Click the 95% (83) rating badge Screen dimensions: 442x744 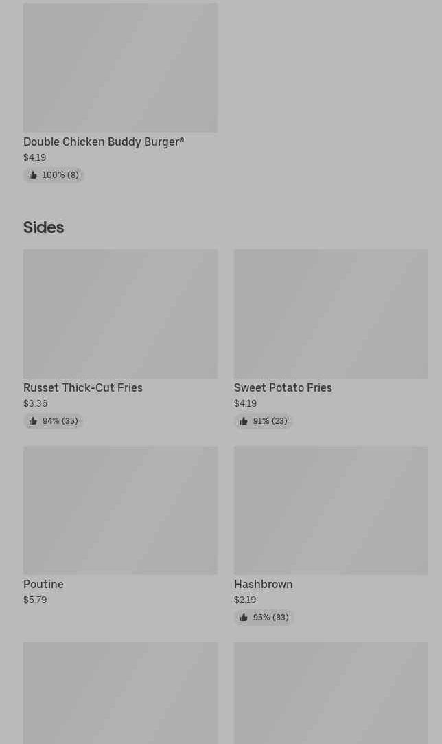[264, 618]
